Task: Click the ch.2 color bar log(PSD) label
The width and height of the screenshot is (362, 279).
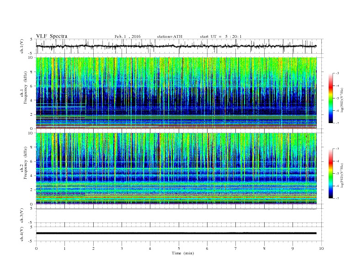Action: tap(342, 175)
